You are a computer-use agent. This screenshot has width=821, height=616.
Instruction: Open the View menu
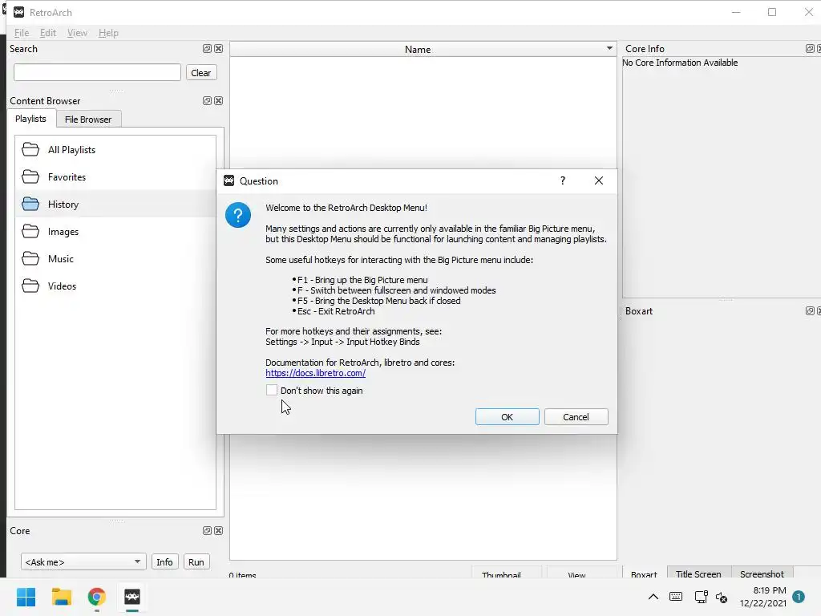pyautogui.click(x=77, y=32)
